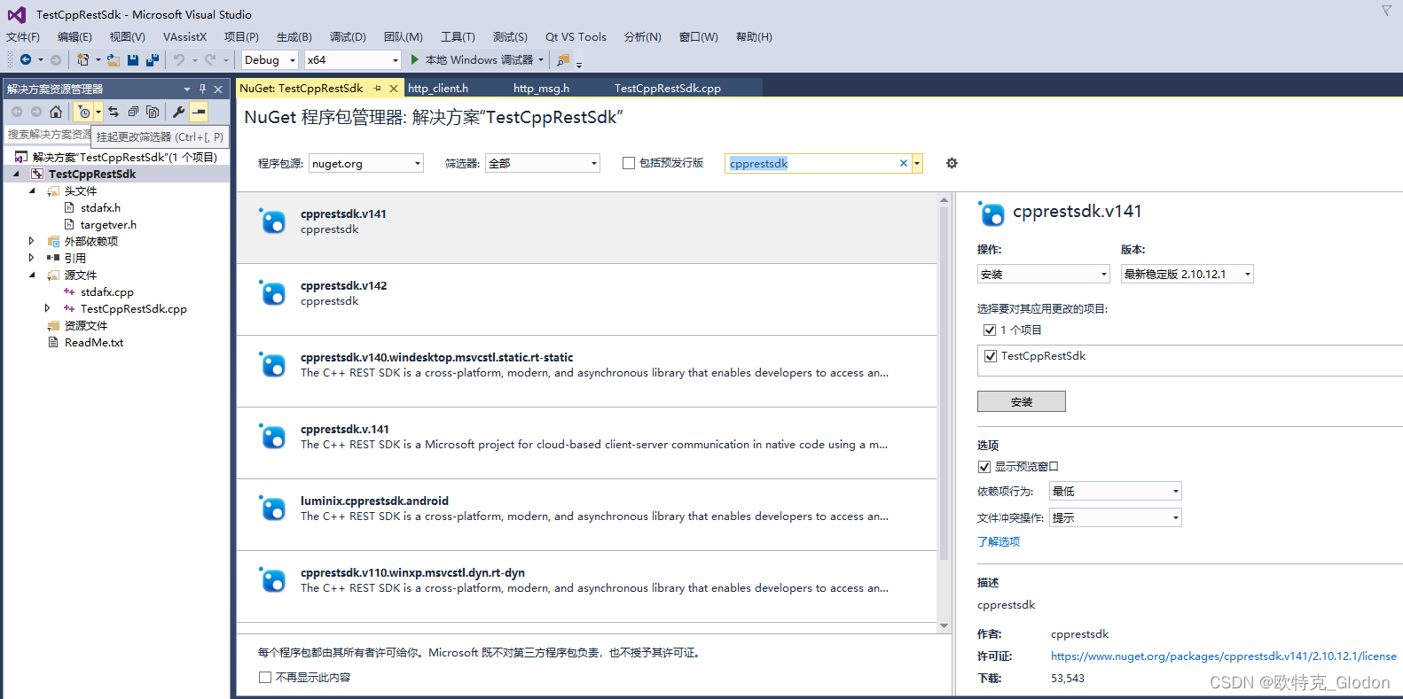Click the NuGet search input field
This screenshot has height=699, width=1403.
(x=811, y=163)
